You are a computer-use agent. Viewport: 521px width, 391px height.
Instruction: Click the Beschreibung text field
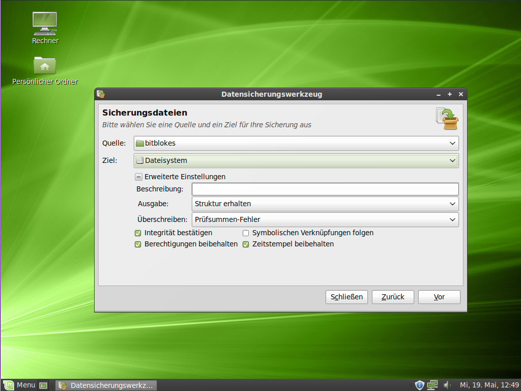point(325,189)
